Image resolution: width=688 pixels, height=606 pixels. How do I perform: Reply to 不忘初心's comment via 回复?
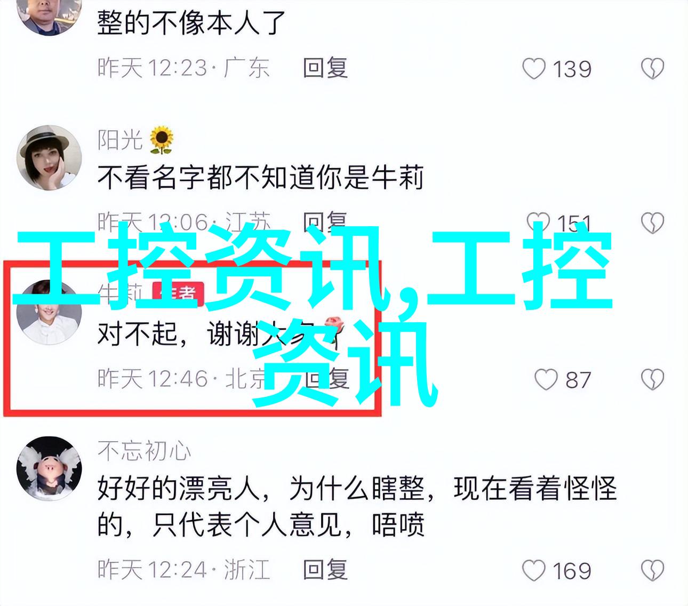[325, 570]
